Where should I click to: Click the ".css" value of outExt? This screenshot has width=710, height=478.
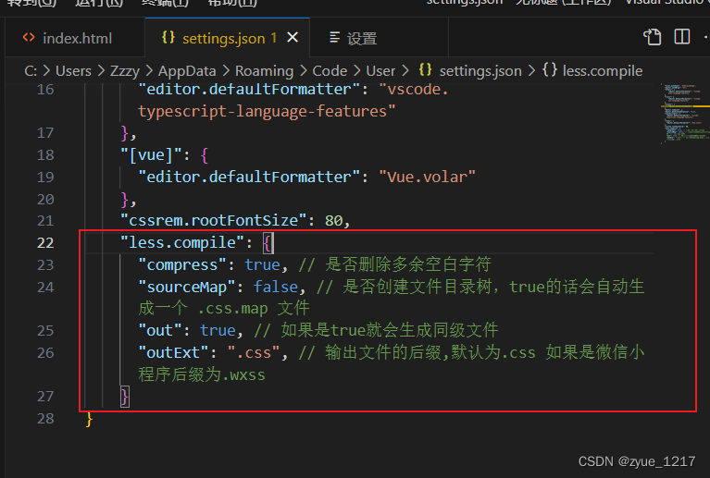point(254,352)
